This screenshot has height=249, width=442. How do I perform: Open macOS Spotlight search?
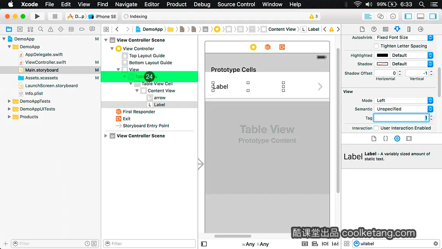click(x=422, y=4)
